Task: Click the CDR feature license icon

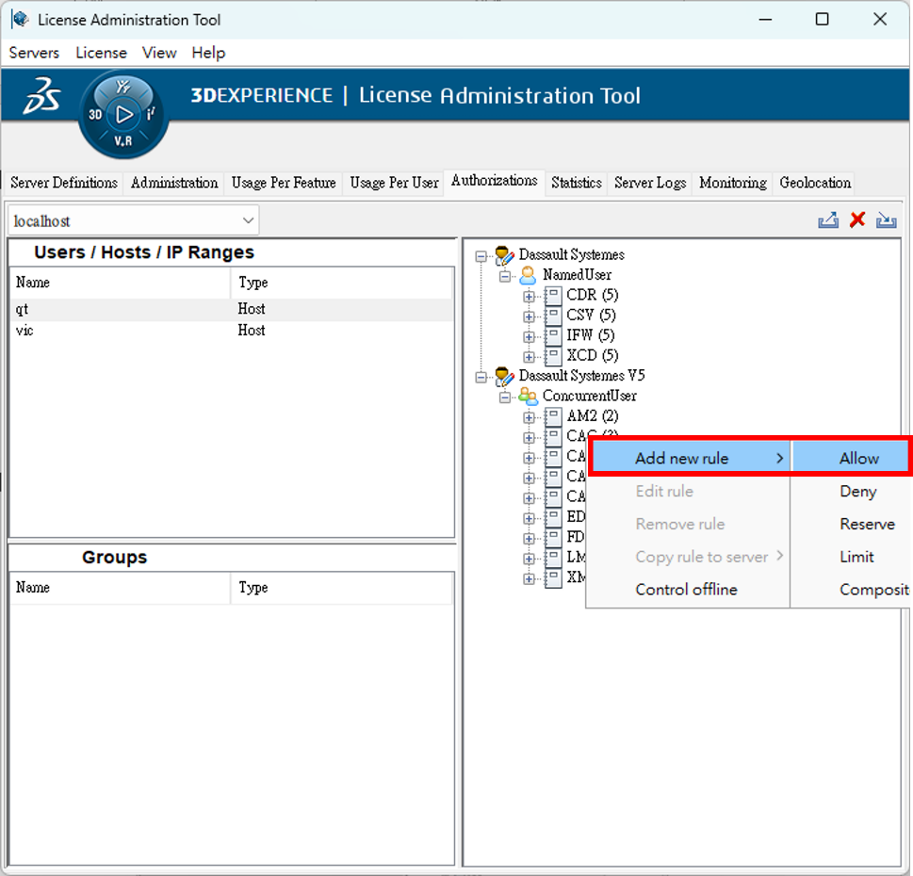Action: click(553, 296)
